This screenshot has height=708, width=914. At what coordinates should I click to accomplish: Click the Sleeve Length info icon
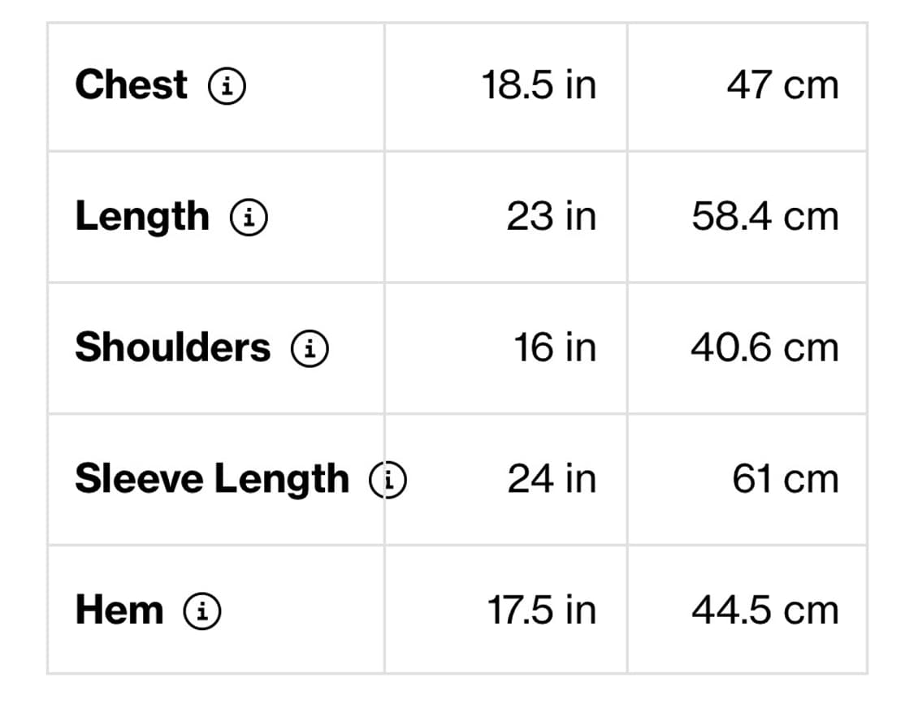point(388,479)
